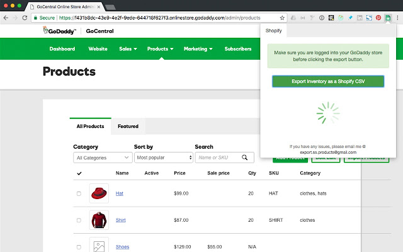This screenshot has height=252, width=403.
Task: Check the Shoes row checkbox
Action: (79, 247)
